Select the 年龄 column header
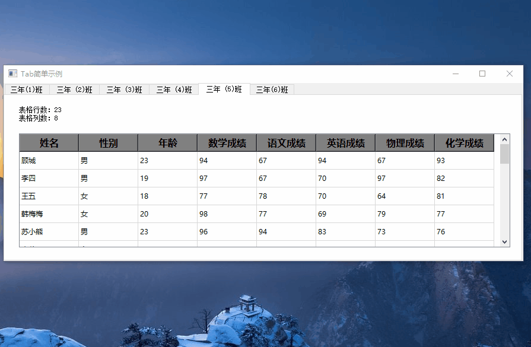531x347 pixels. click(x=168, y=143)
